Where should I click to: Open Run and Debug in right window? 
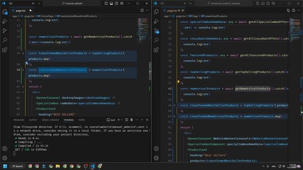156,21
